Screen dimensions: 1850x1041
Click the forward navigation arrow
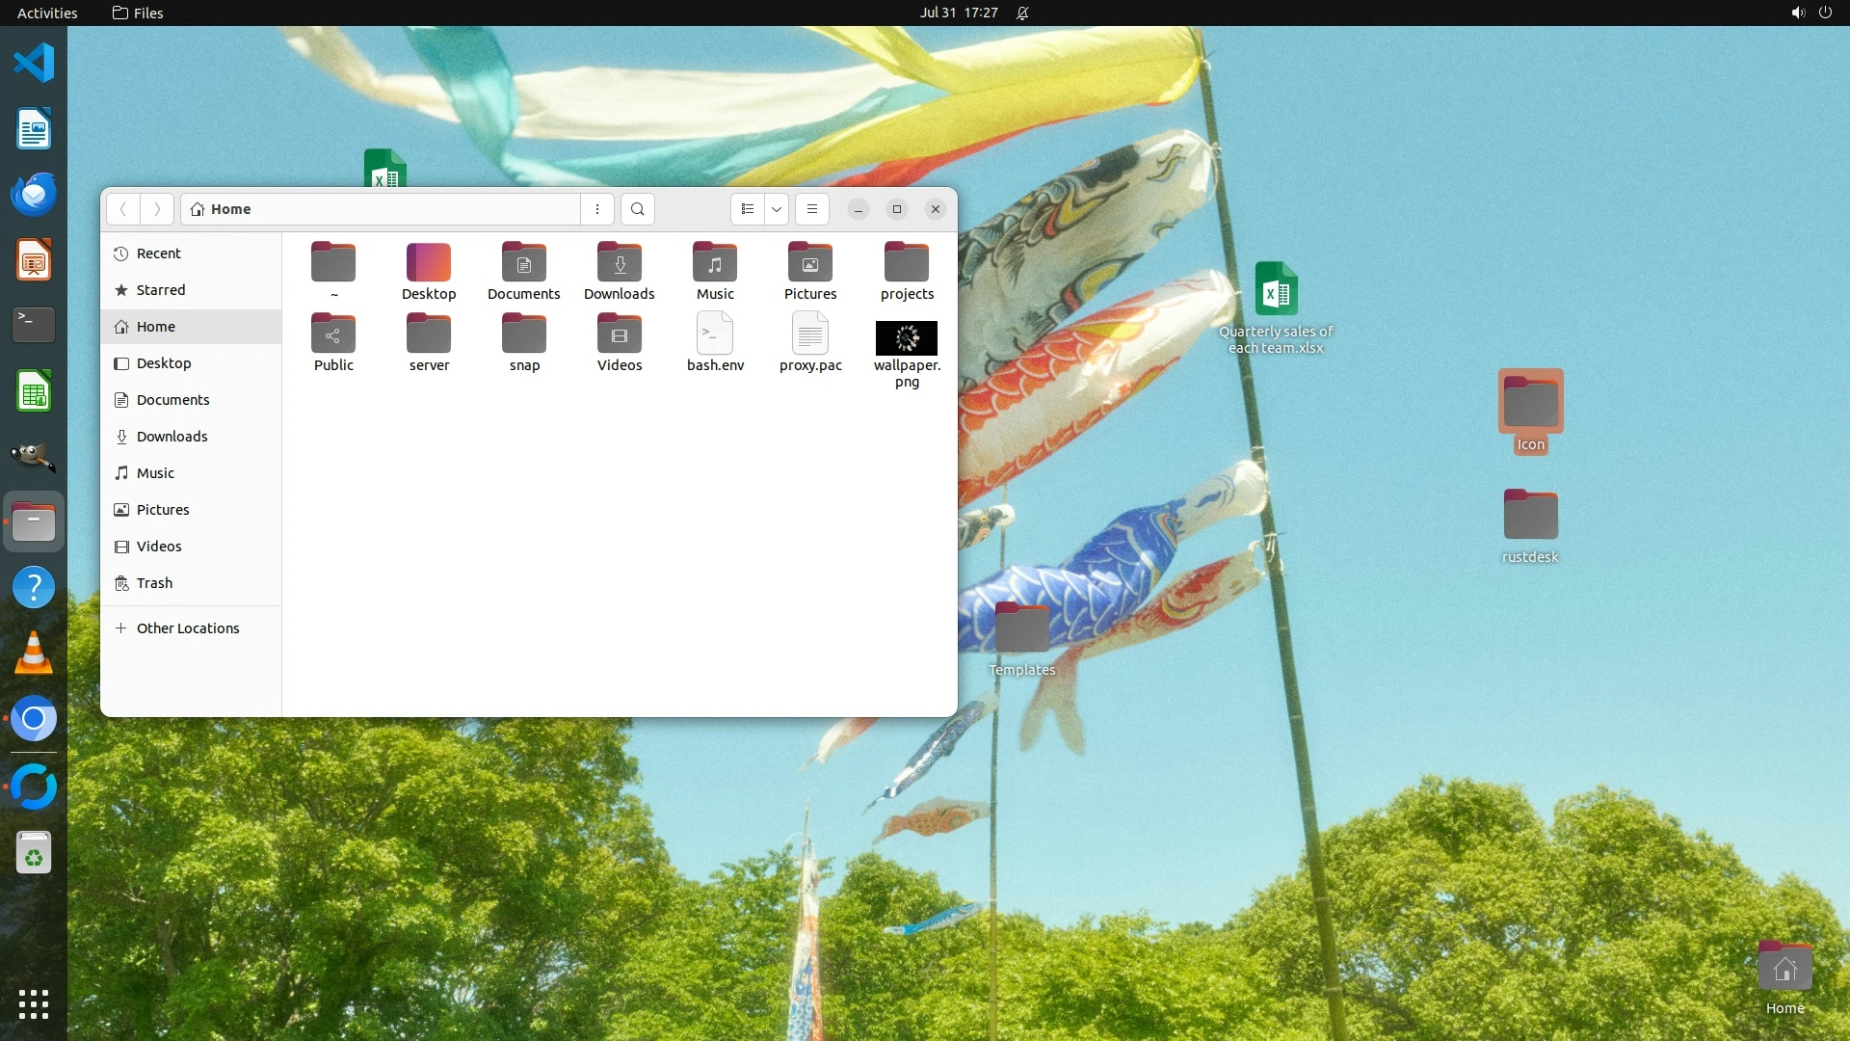click(x=157, y=209)
